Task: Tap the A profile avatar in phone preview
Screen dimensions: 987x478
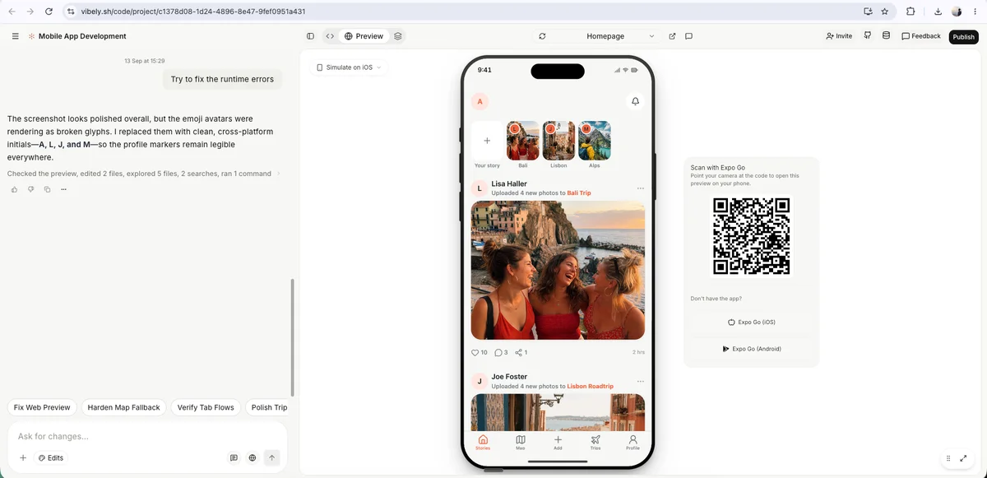Action: [480, 101]
